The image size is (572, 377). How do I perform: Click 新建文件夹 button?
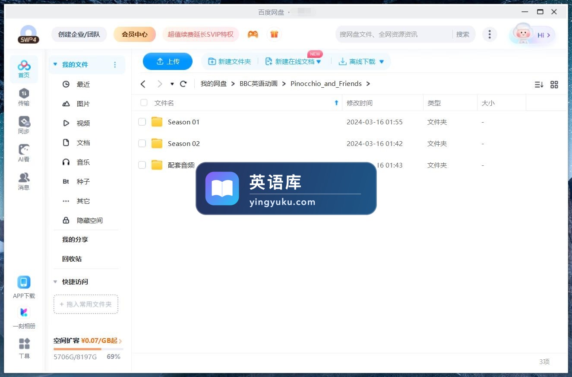tap(230, 62)
